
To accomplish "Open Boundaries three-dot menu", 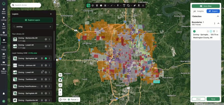I will [214, 23].
